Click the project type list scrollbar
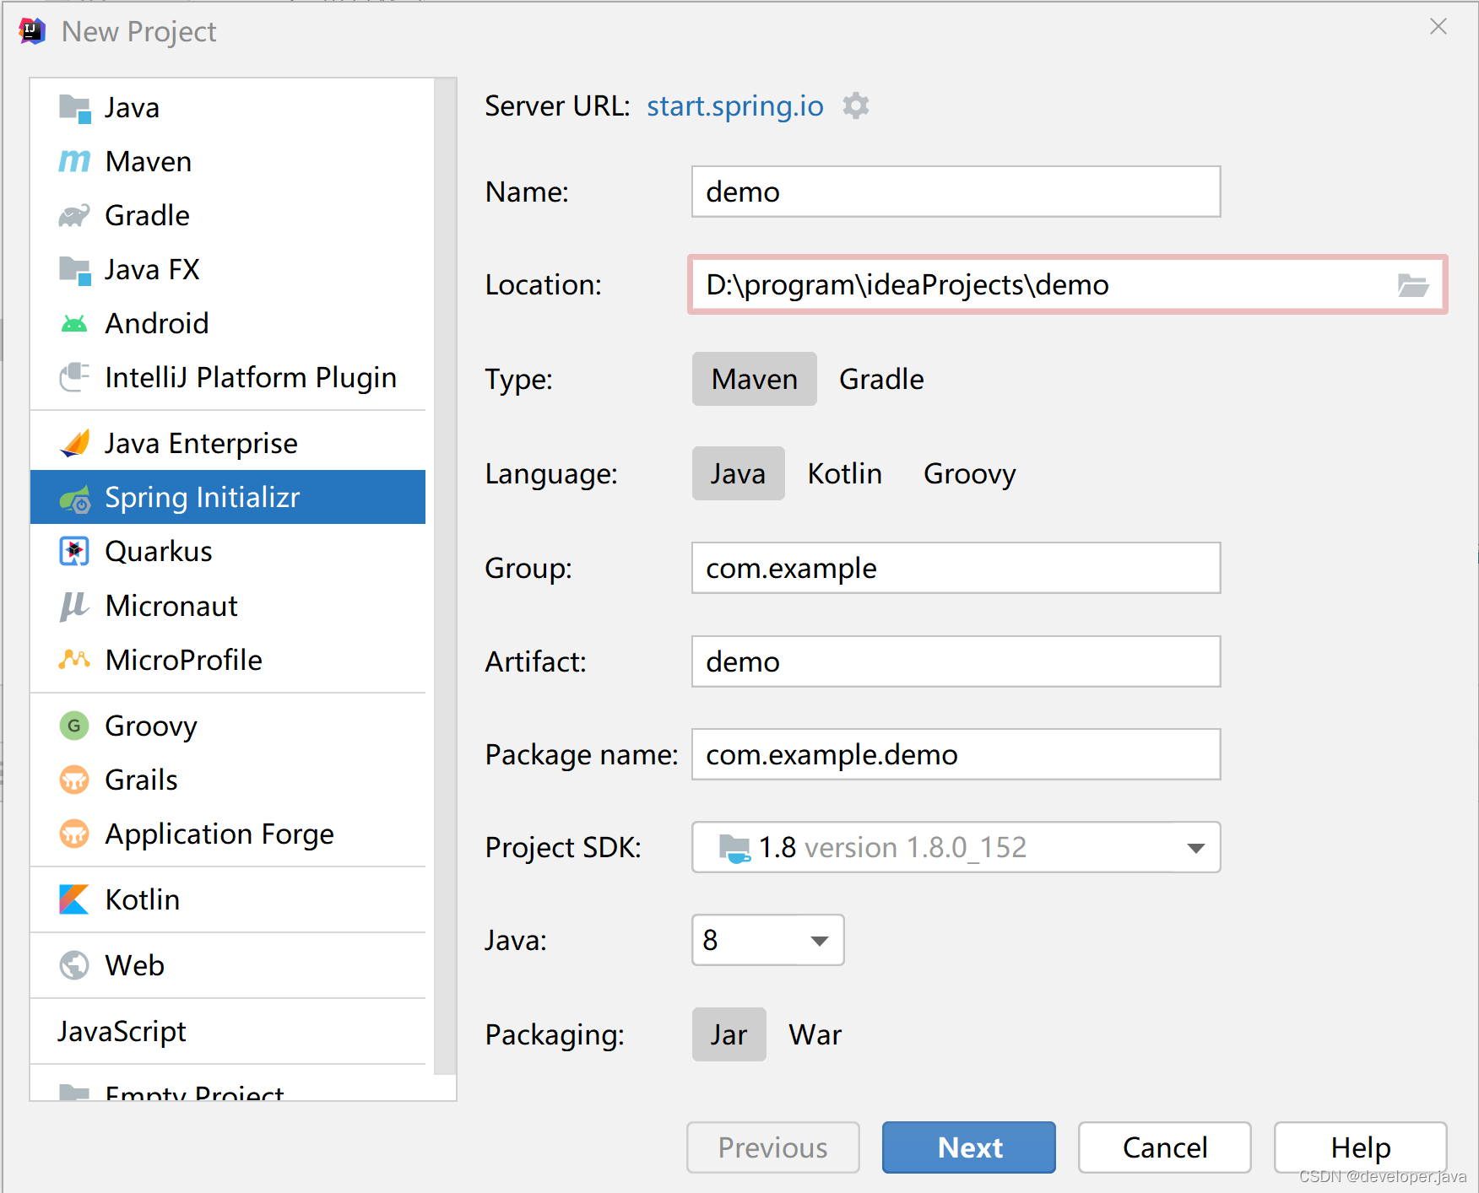The image size is (1479, 1193). tap(445, 577)
